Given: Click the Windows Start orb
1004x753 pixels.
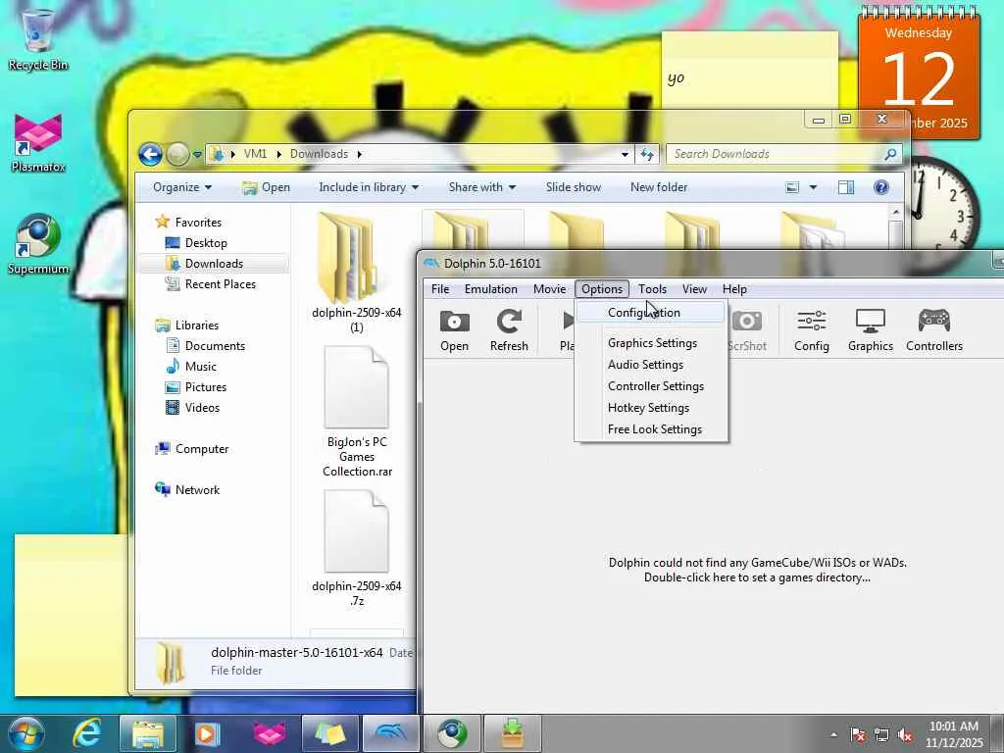Looking at the screenshot, I should click(x=26, y=733).
